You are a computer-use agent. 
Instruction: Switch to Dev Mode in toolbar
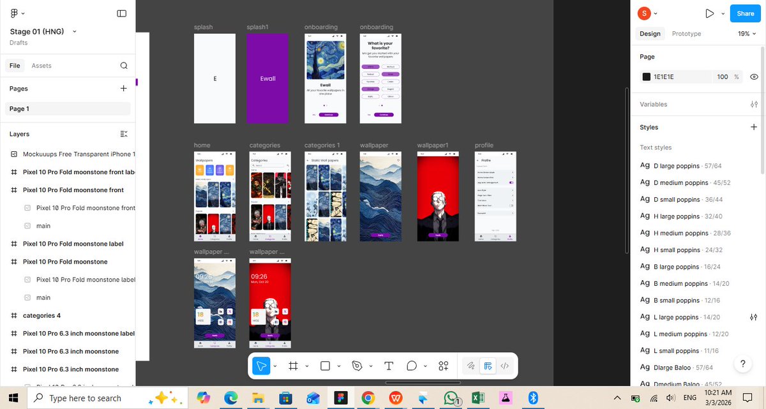504,366
